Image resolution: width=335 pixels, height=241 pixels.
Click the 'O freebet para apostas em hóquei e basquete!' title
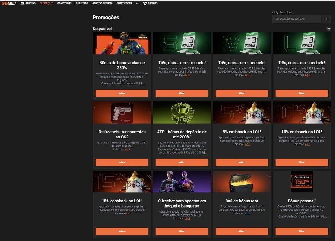tap(182, 203)
